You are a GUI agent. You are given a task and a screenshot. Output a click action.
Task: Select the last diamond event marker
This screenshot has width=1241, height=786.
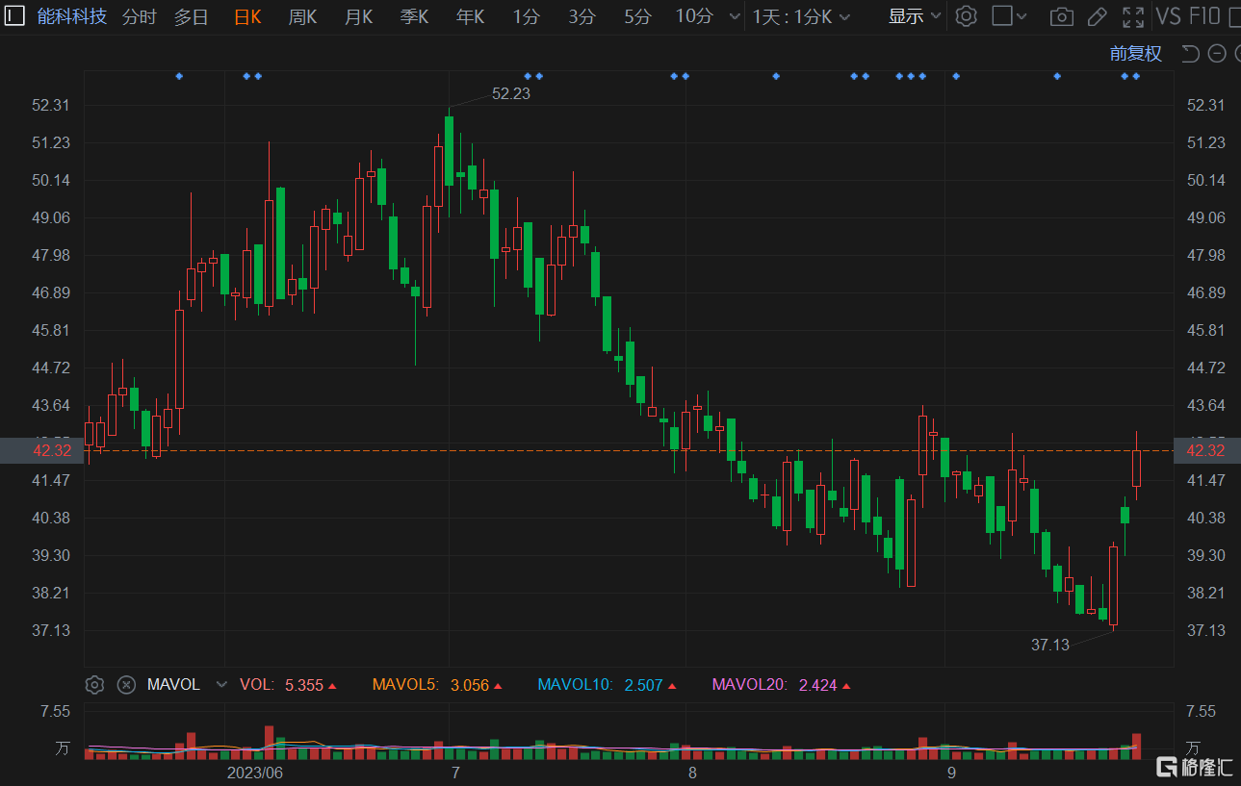pyautogui.click(x=1136, y=76)
